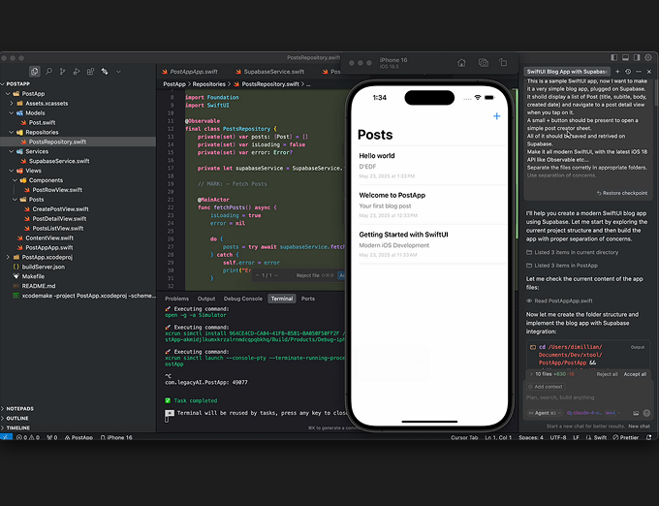
Task: Expand the 10 files changed summary
Action: [552, 374]
